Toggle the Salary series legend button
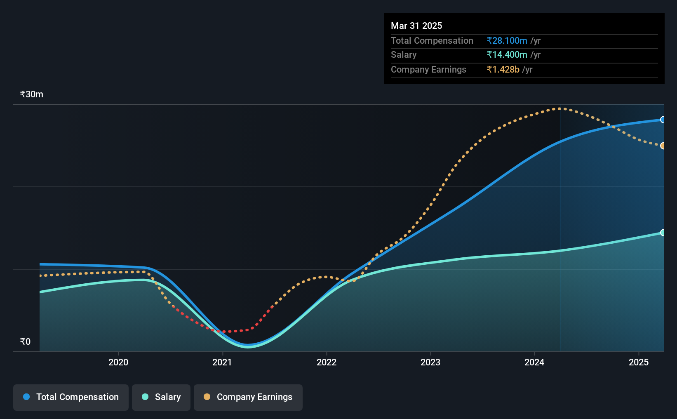The image size is (677, 419). coord(161,397)
